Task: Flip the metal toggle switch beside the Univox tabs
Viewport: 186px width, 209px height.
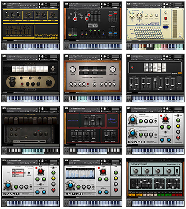Action: coord(53,69)
